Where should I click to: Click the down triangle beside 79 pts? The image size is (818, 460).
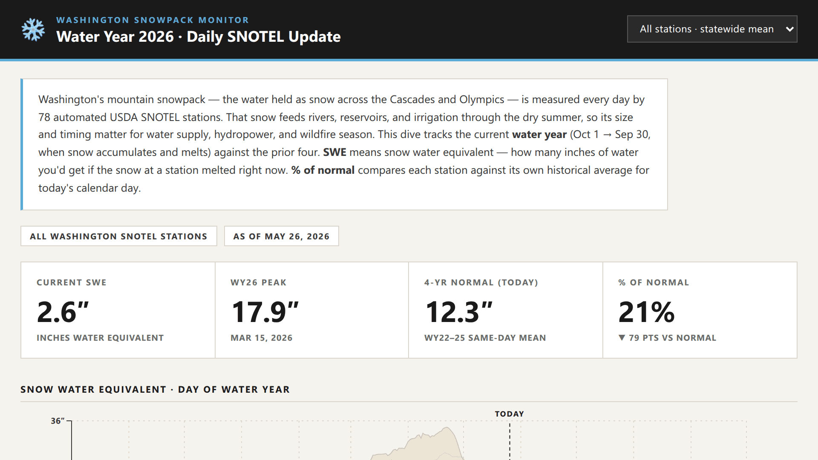coord(622,338)
